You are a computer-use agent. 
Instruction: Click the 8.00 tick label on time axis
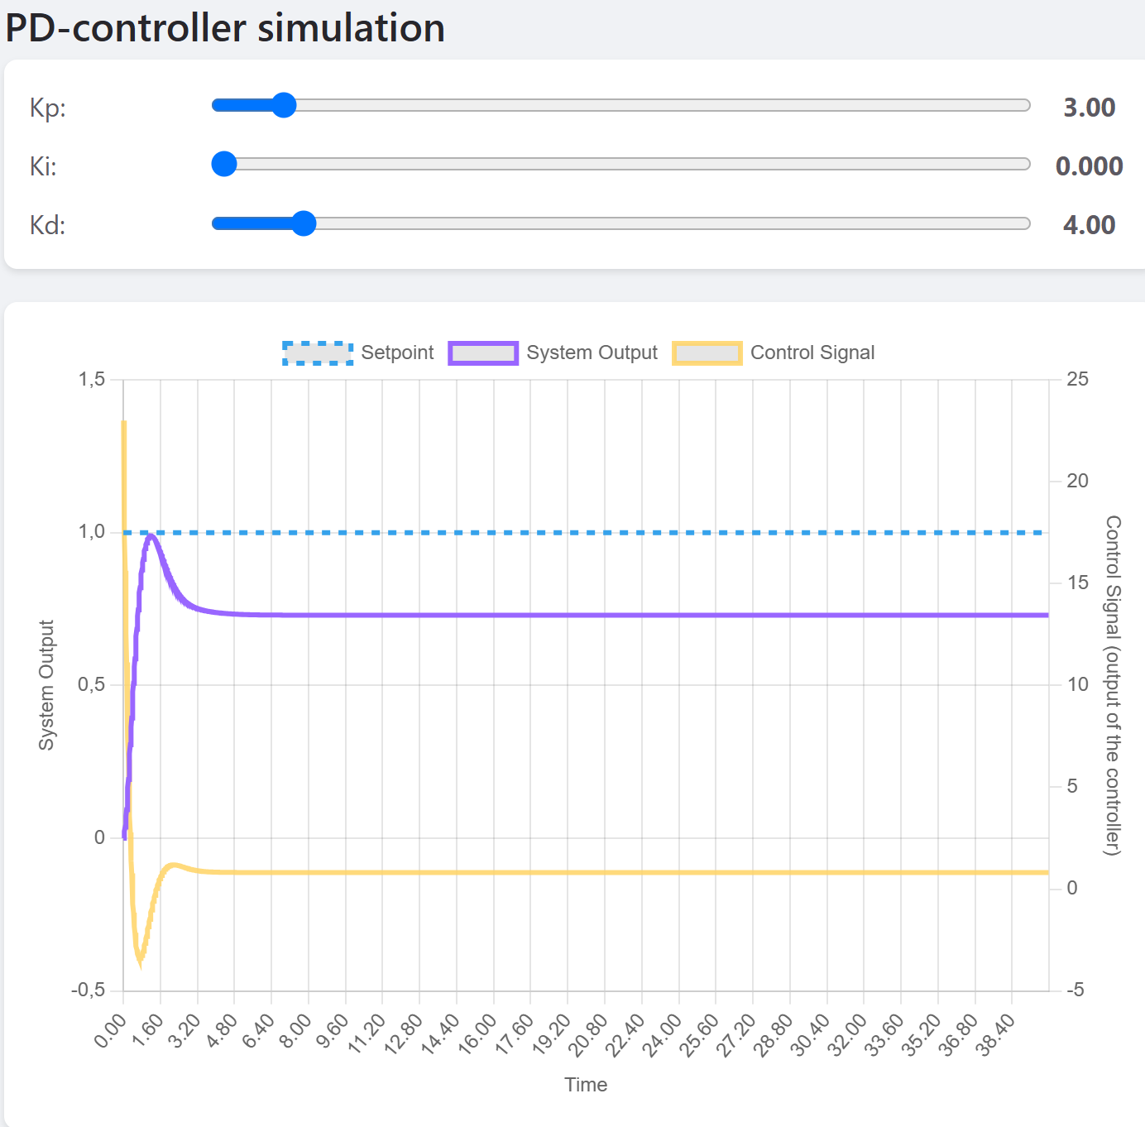pos(296,1031)
